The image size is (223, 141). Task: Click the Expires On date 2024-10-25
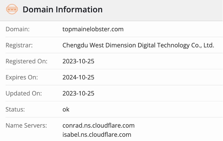(78, 77)
